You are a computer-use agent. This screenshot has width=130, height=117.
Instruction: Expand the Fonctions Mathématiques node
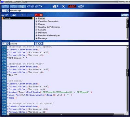pyautogui.click(x=36, y=35)
